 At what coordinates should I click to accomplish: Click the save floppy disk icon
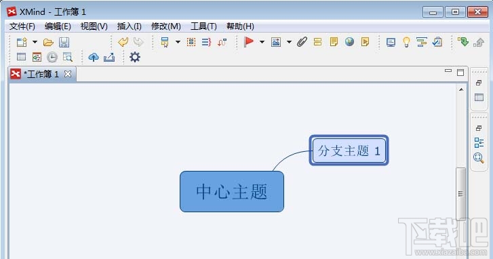click(64, 42)
